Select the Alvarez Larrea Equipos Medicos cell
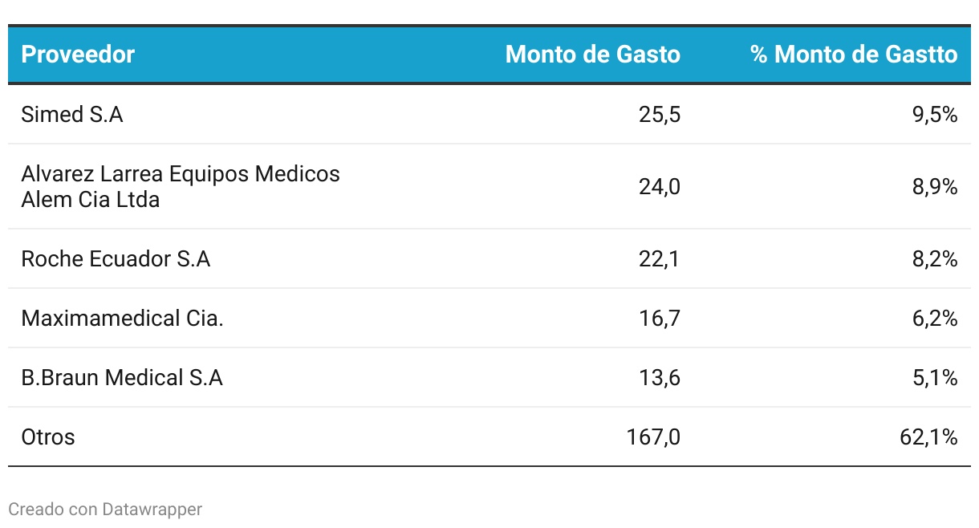Screen dimensions: 979x528 (x=181, y=186)
